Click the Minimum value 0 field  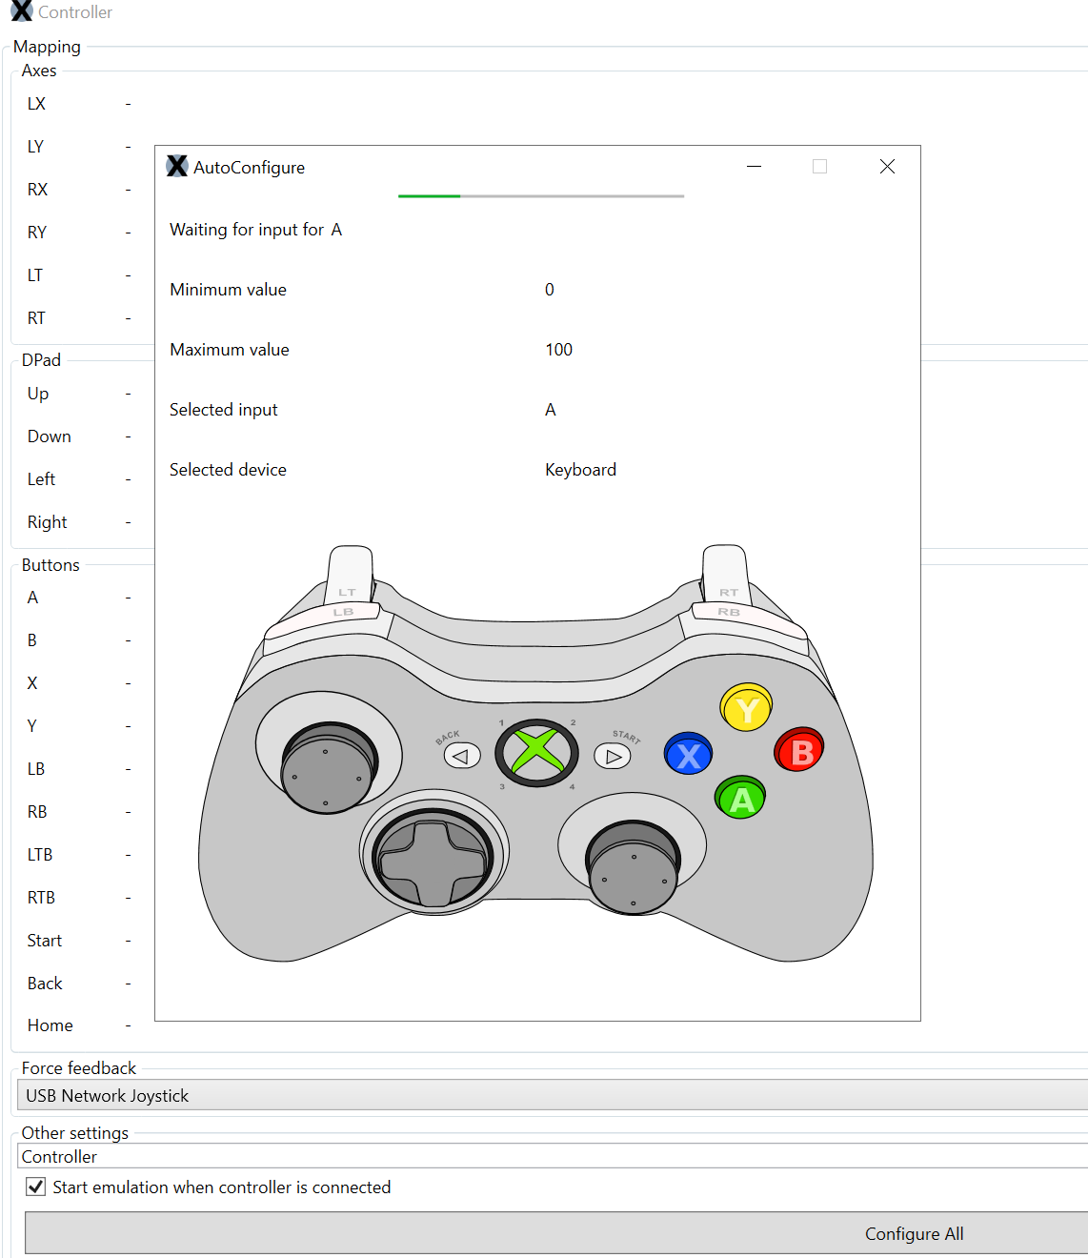point(550,289)
